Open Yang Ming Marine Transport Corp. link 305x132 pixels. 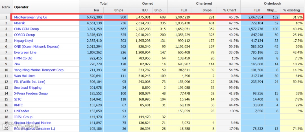coord(39,70)
